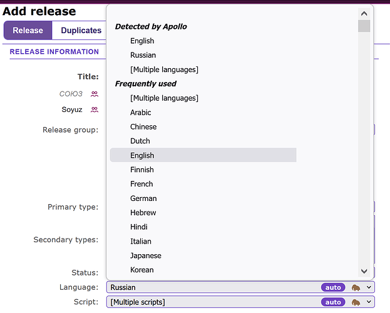Select the Release tab
The image size is (390, 313).
point(28,30)
